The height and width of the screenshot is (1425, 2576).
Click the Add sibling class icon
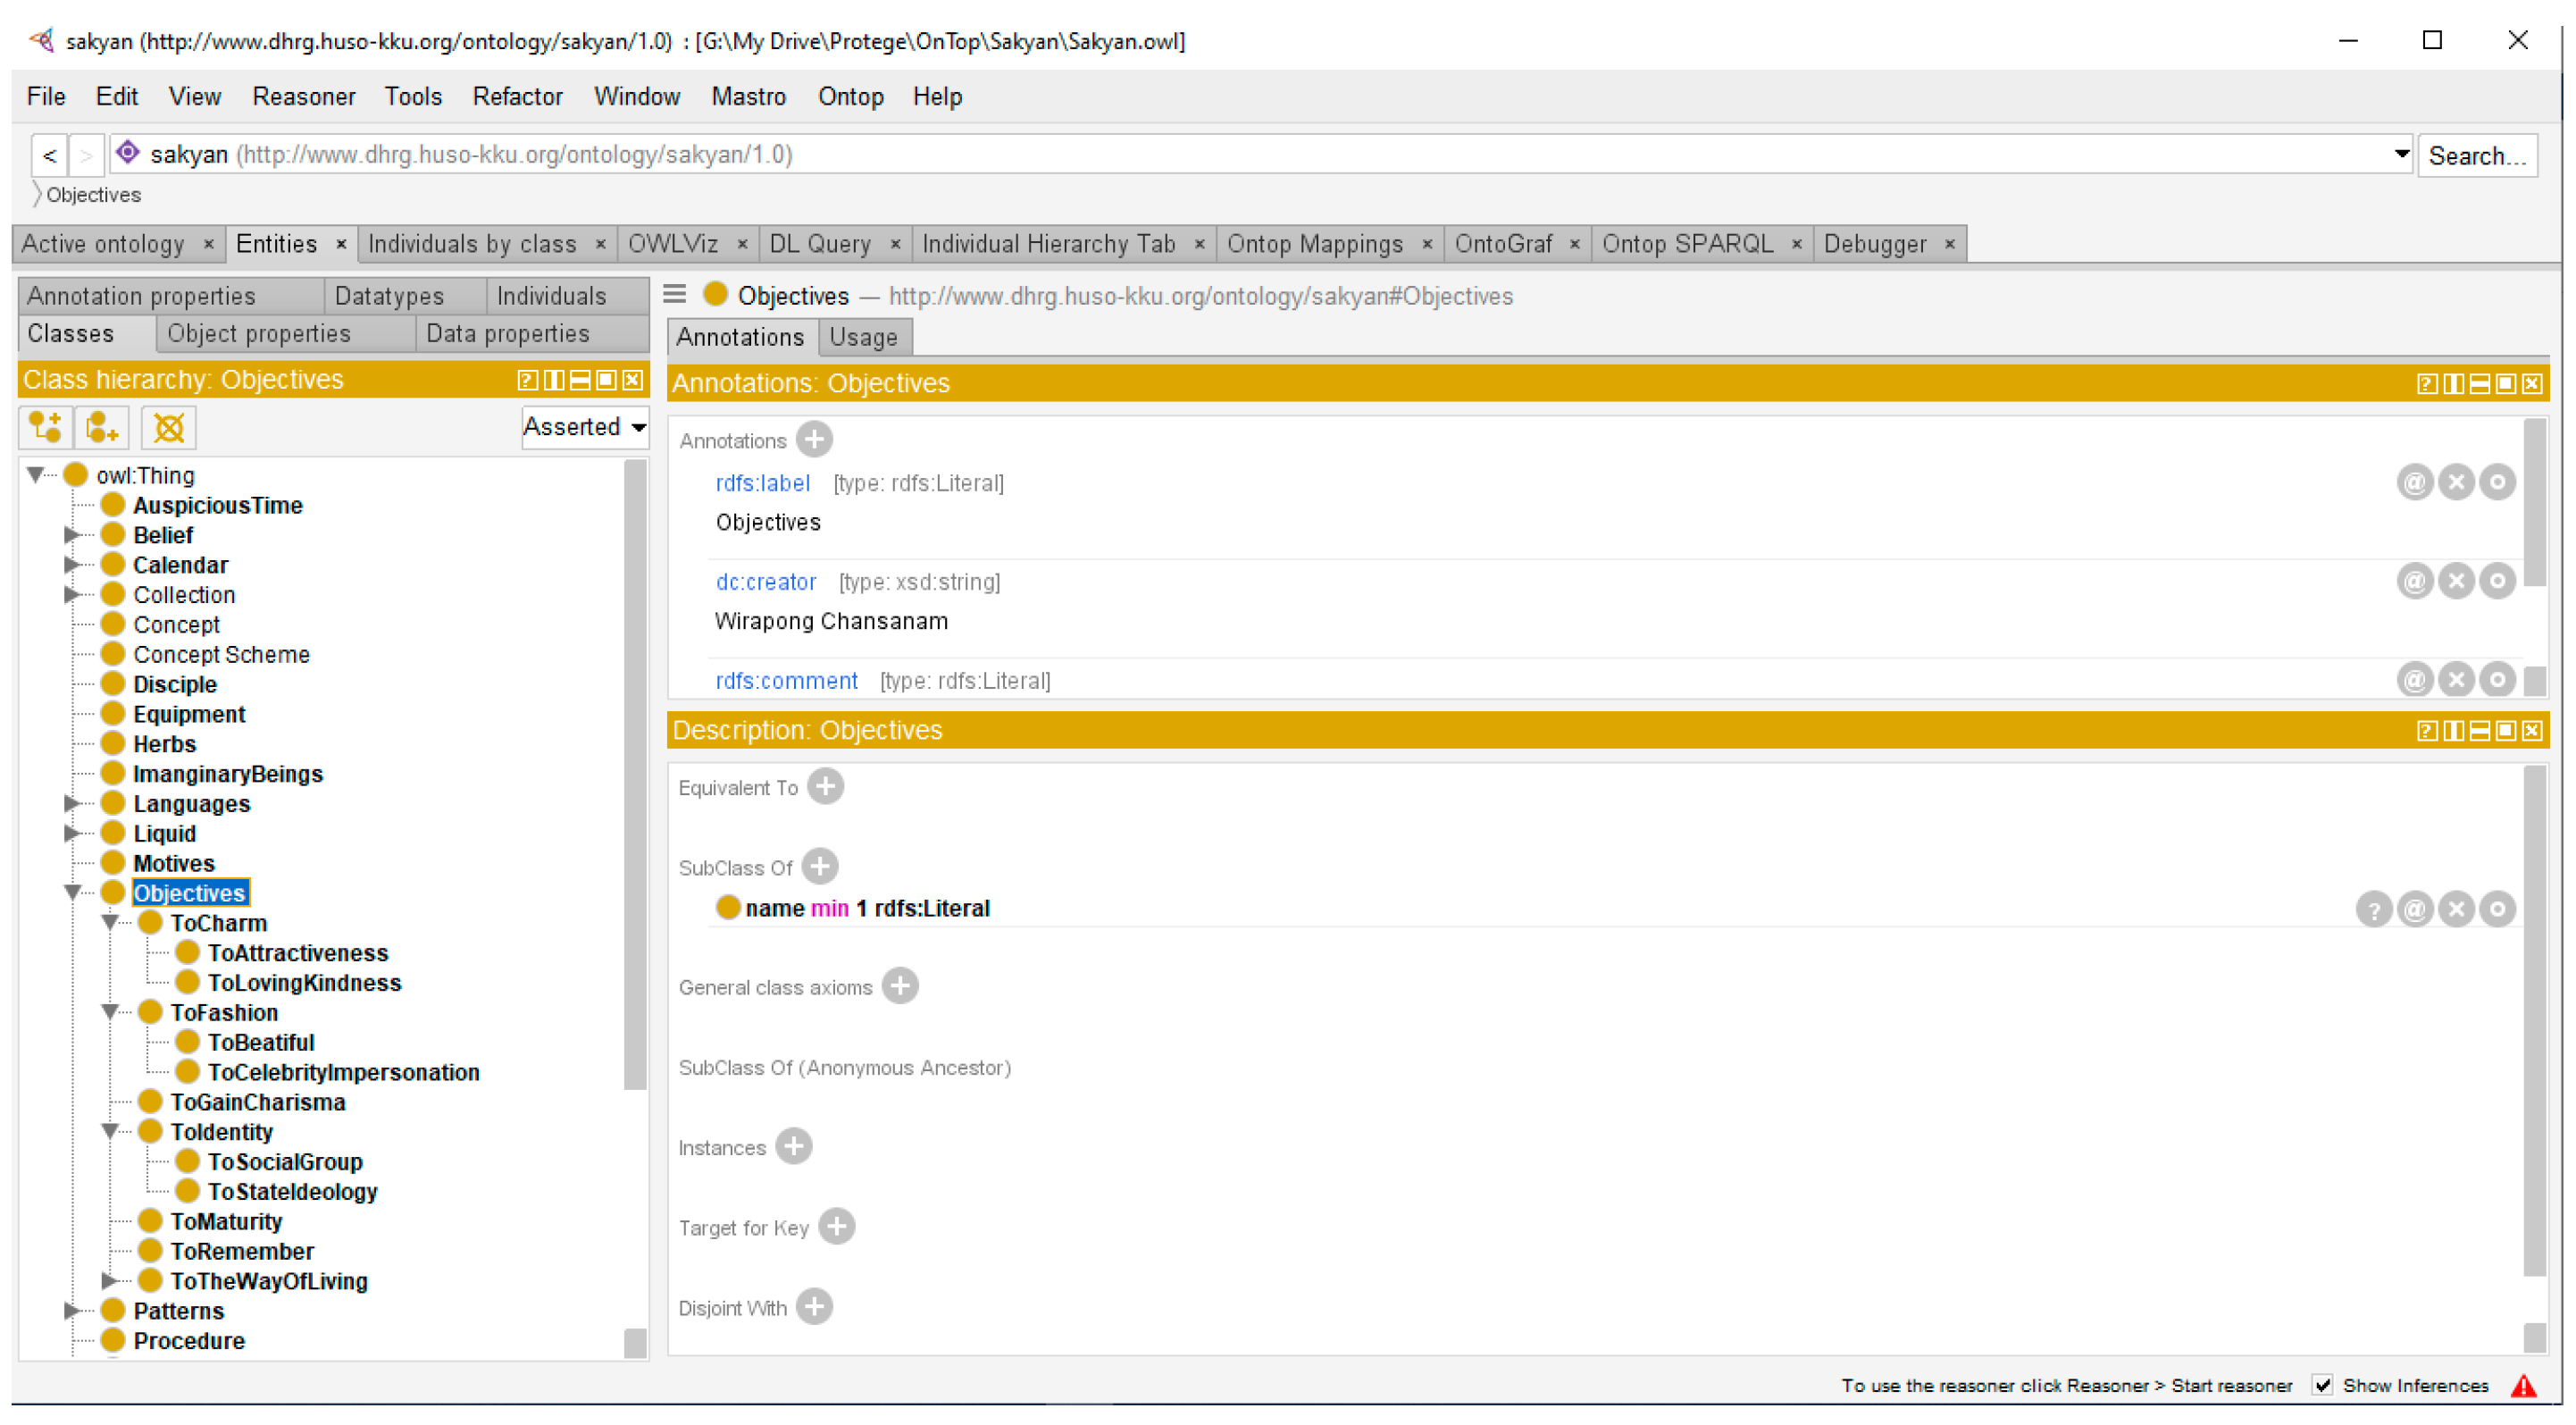coord(102,428)
